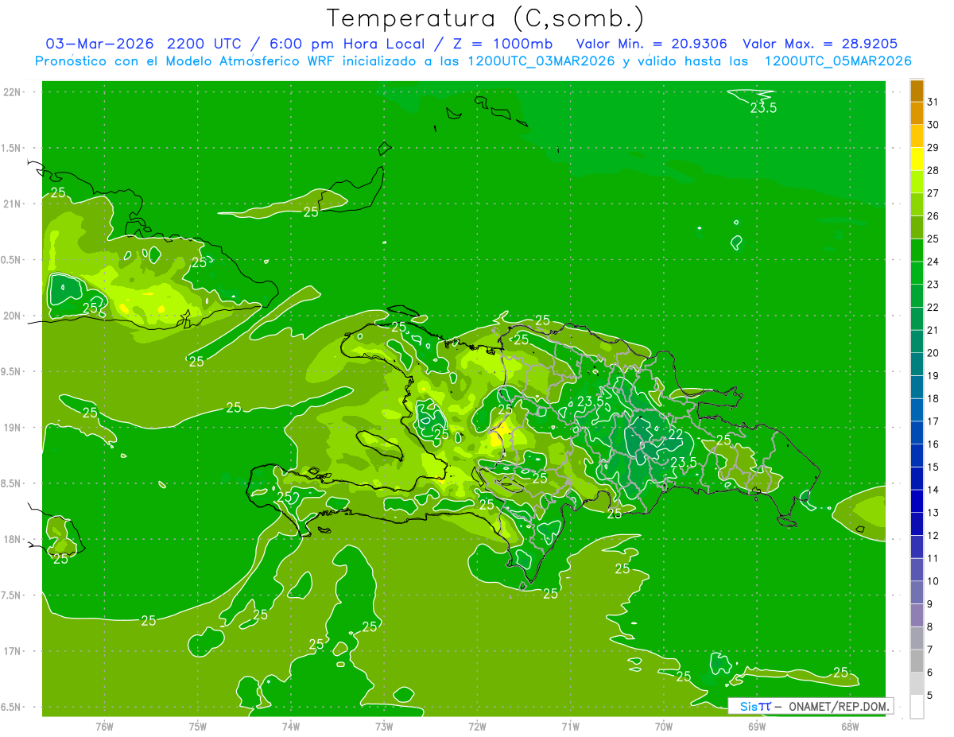Click the yellow legend band between 28 and 29
Screen dimensions: 954x737
tap(917, 159)
